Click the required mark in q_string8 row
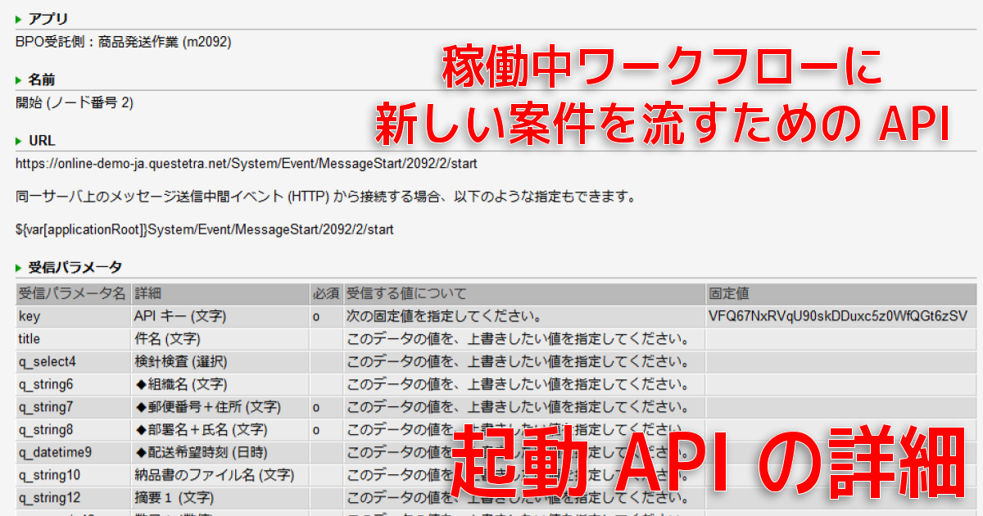This screenshot has height=516, width=983. click(316, 430)
